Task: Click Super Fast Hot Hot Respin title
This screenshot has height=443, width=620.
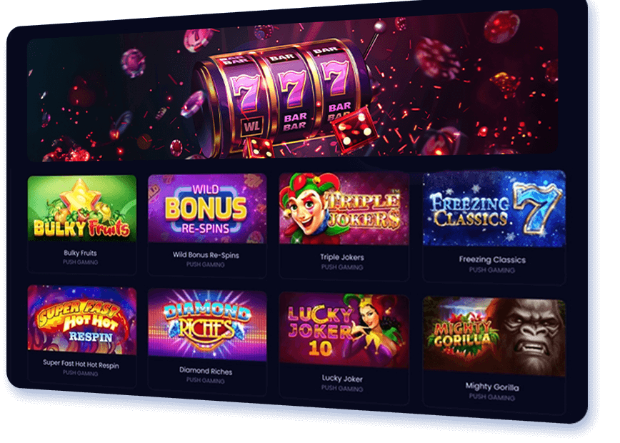Action: point(81,364)
